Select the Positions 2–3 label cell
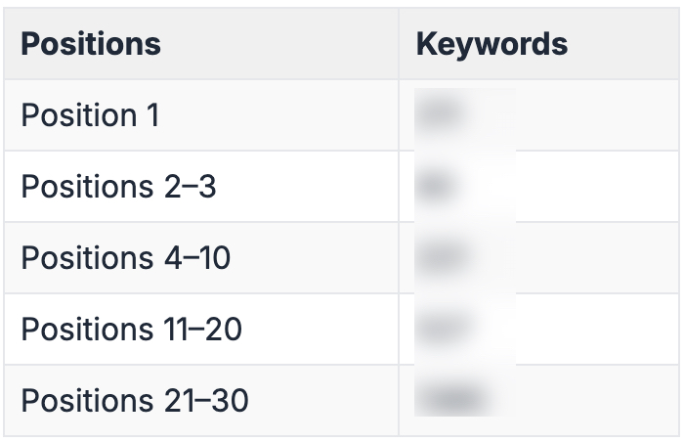The image size is (684, 442). [118, 187]
